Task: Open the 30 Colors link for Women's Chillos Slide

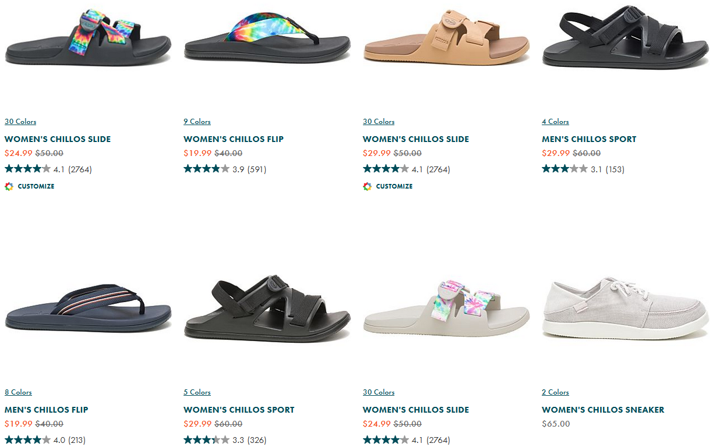Action: coord(20,121)
